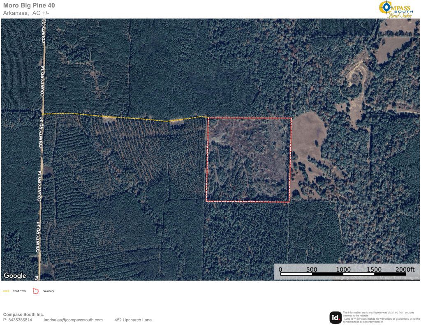The image size is (421, 325).
Task: Click the Google logo on the map
Action: [15, 276]
